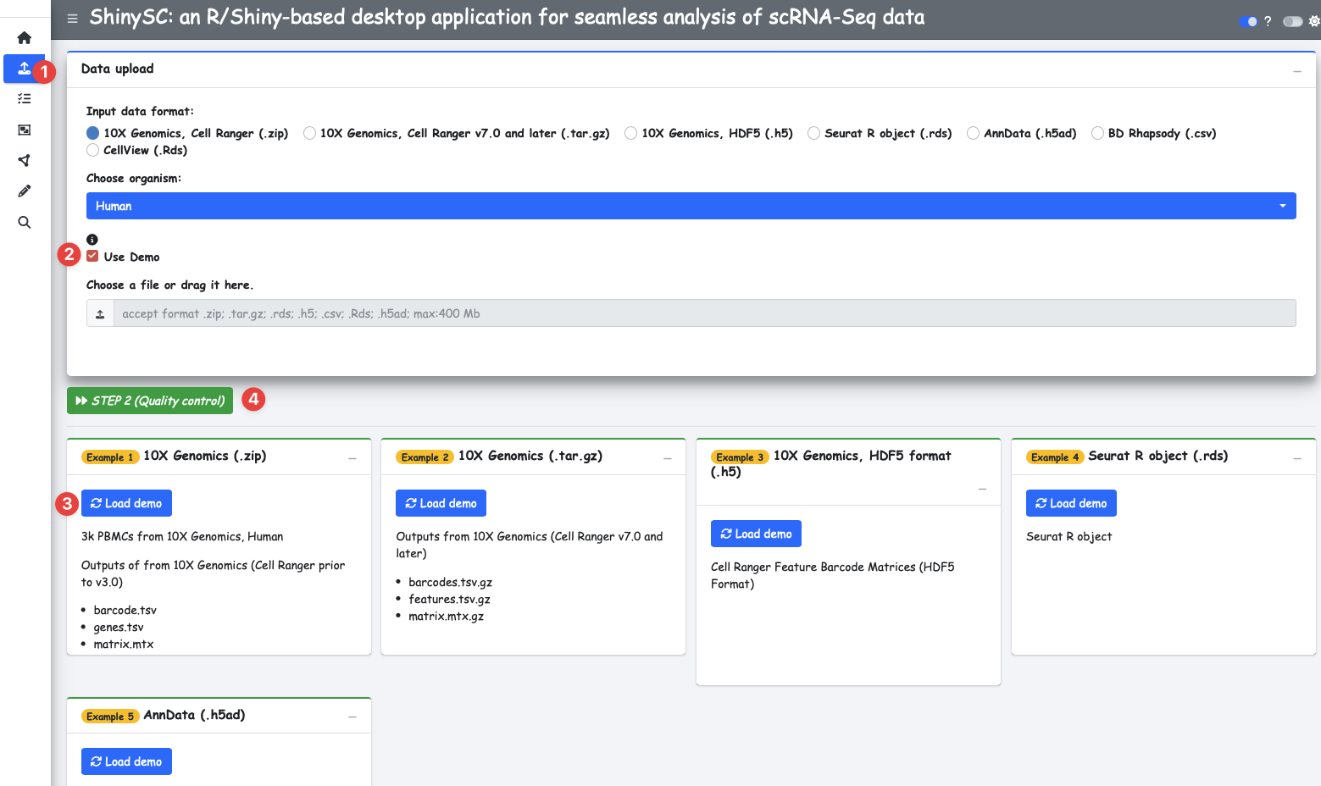Proceed to STEP 2 (Quality control)
Image resolution: width=1321 pixels, height=786 pixels.
pyautogui.click(x=150, y=401)
